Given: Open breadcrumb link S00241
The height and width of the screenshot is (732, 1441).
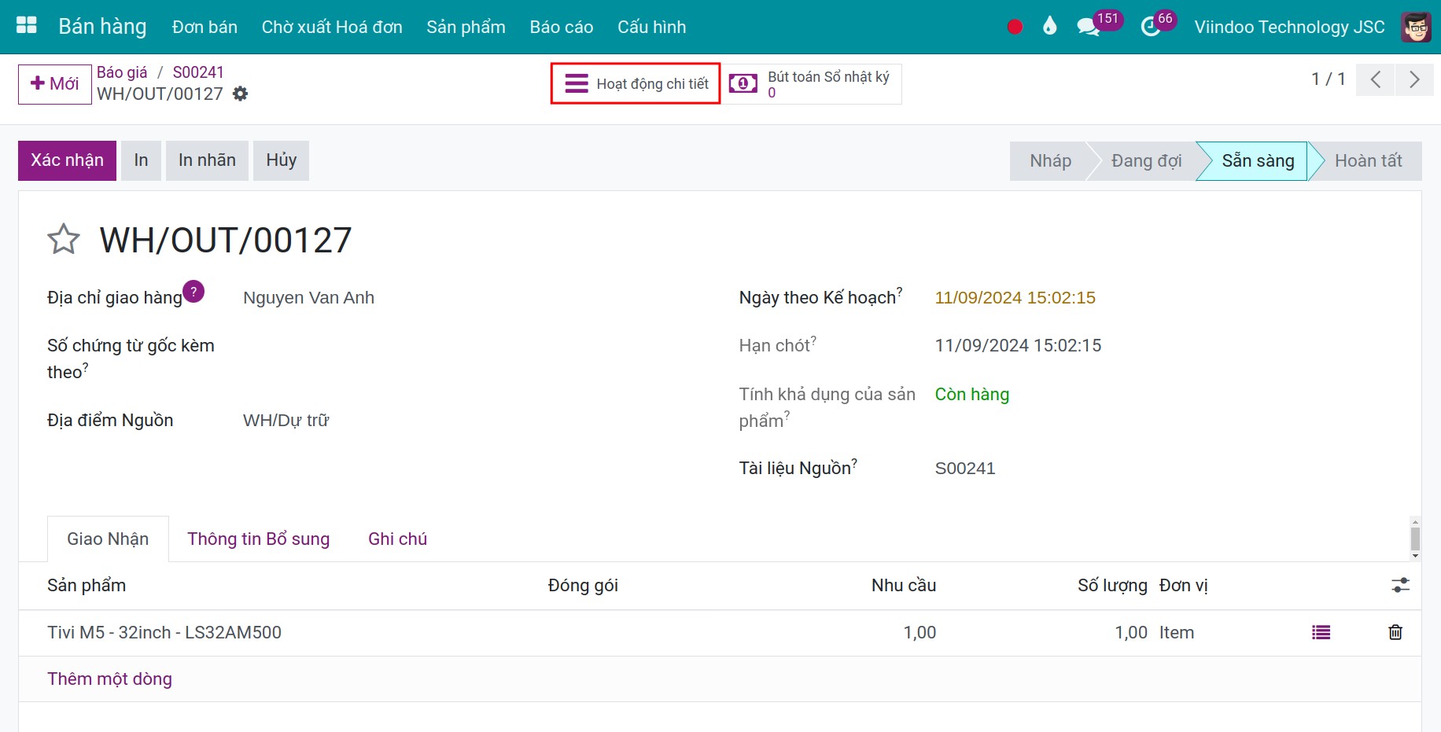Looking at the screenshot, I should pyautogui.click(x=198, y=72).
